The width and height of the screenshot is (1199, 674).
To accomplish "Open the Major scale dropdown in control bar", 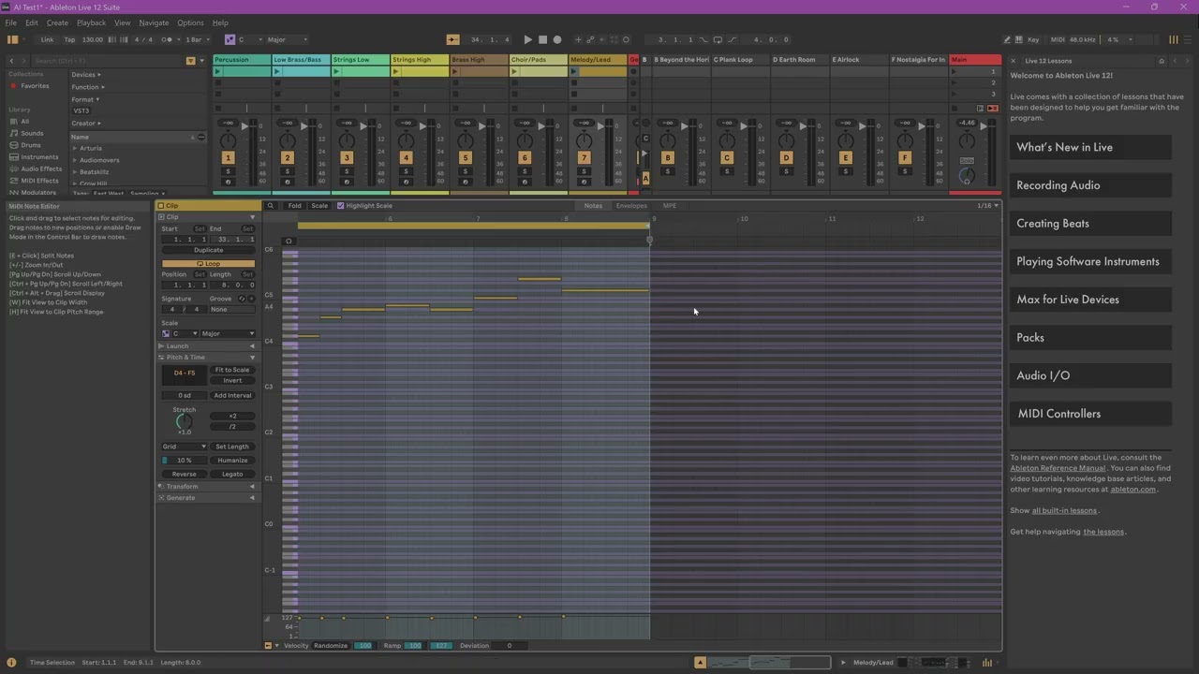I will pos(288,39).
